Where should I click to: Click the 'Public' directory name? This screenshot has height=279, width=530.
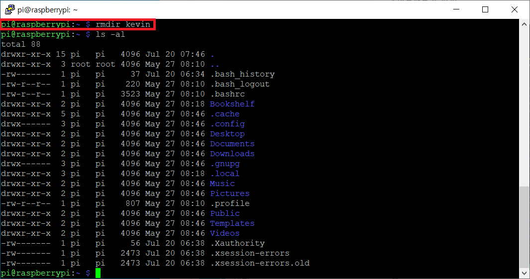click(x=225, y=213)
